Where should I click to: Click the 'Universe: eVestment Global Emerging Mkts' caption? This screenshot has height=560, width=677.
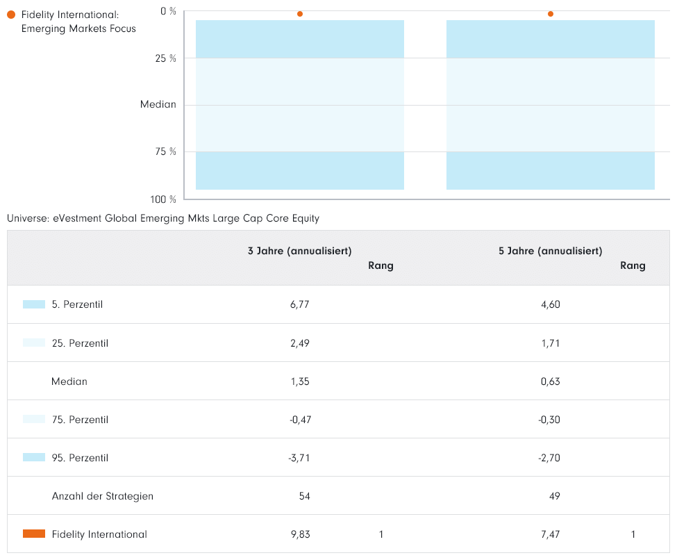pyautogui.click(x=163, y=218)
